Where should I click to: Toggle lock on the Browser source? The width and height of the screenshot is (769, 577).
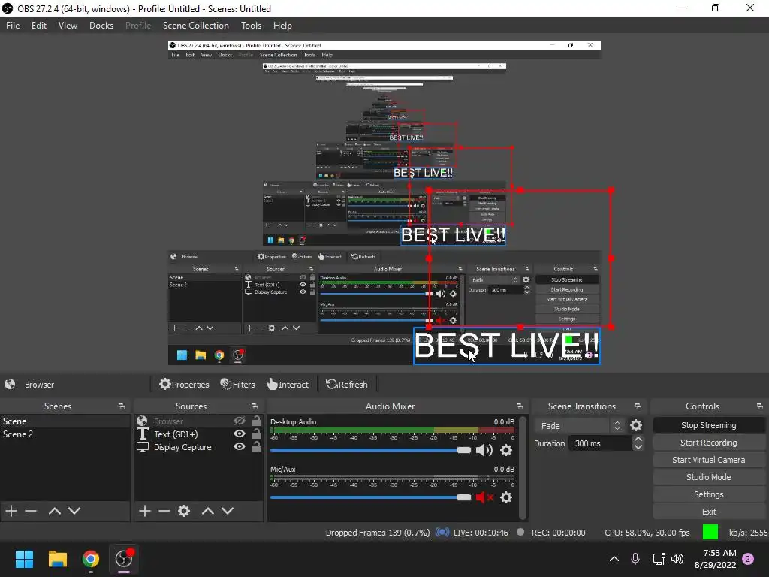coord(257,421)
